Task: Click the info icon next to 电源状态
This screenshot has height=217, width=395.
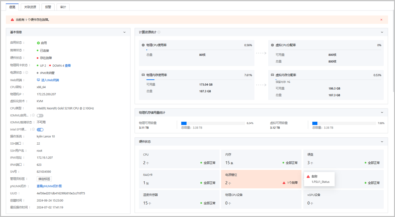Action: (27, 73)
